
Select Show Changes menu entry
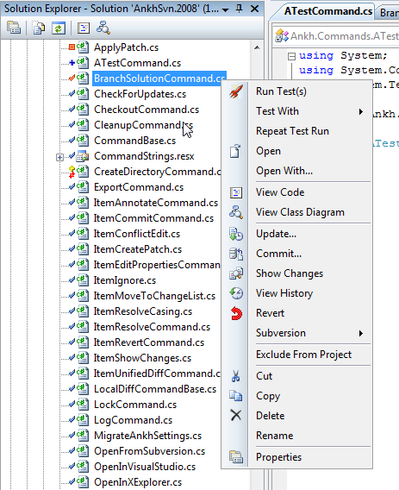290,273
